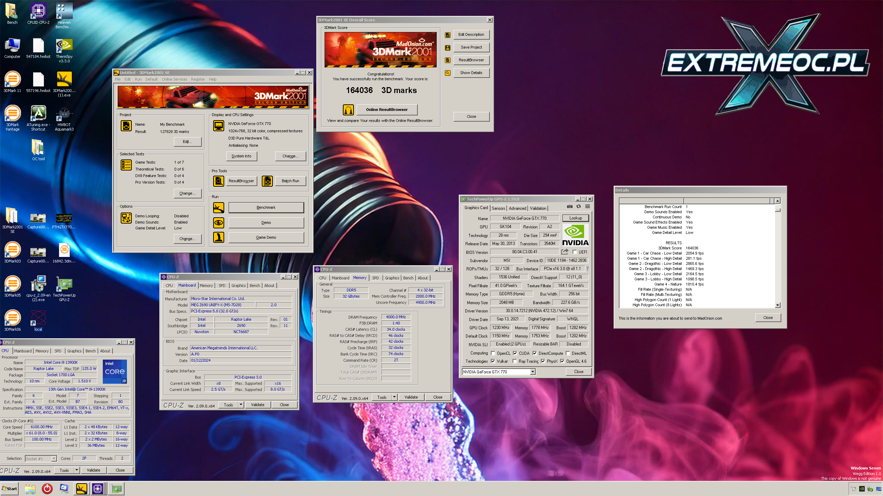Screen dimensions: 883x496
Task: Open ThermSpy v3.3.0 desktop icon
Action: [64, 50]
